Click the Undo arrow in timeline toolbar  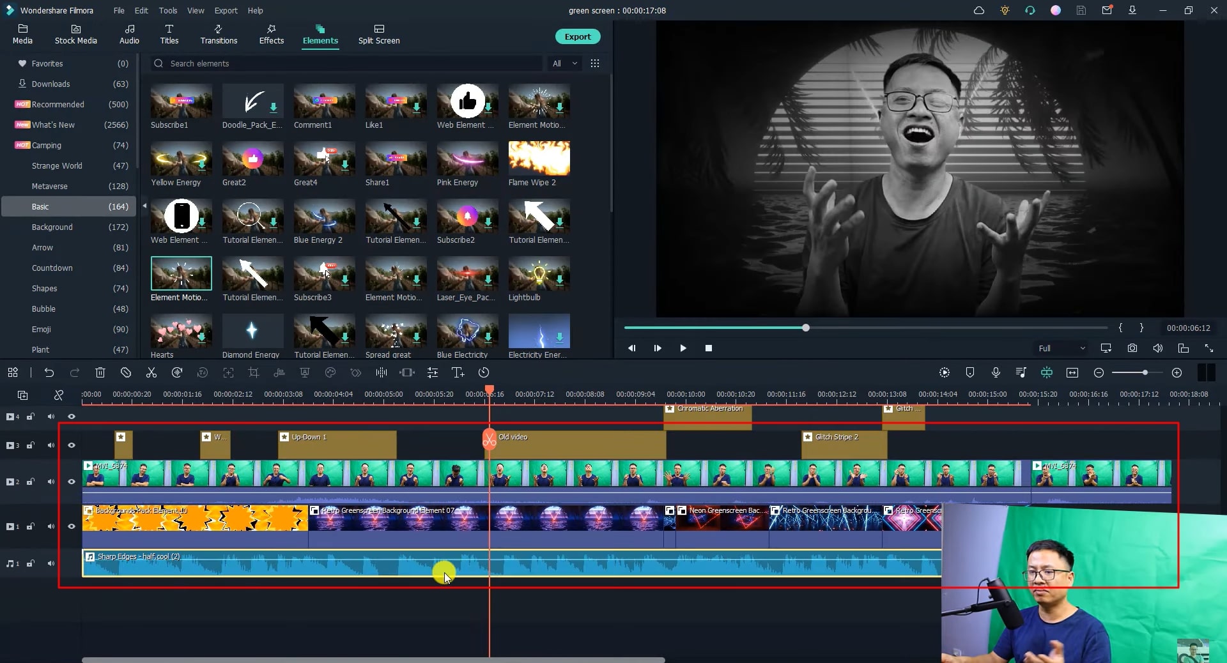[x=49, y=372]
